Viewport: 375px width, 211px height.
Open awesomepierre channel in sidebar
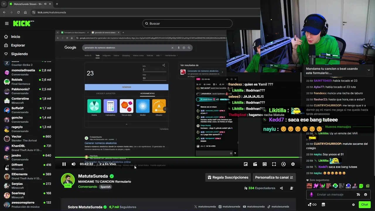(27, 205)
